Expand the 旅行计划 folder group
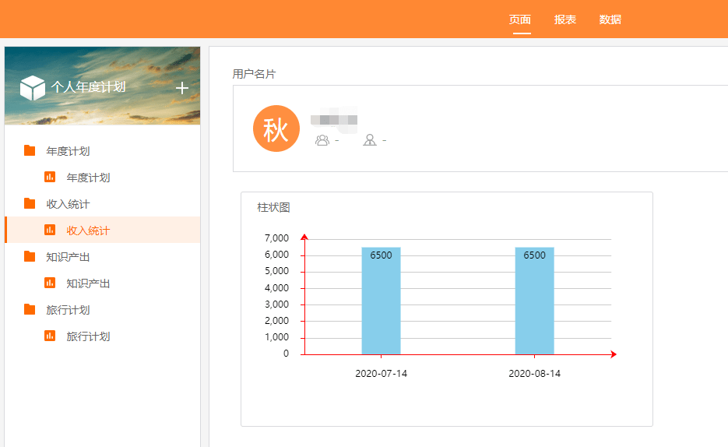 [68, 310]
